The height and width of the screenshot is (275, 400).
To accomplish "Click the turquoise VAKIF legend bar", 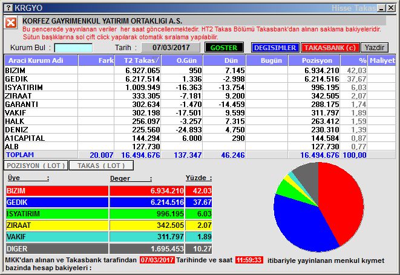I will [57, 237].
